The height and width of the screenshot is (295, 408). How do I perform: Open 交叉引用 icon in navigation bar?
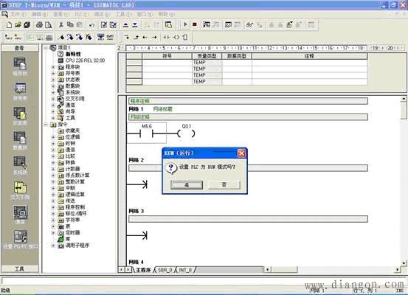[x=20, y=191]
